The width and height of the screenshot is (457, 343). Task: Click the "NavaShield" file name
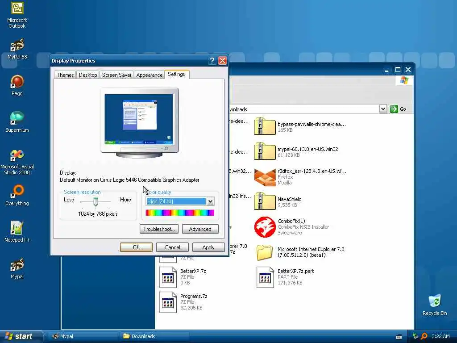coord(289,199)
